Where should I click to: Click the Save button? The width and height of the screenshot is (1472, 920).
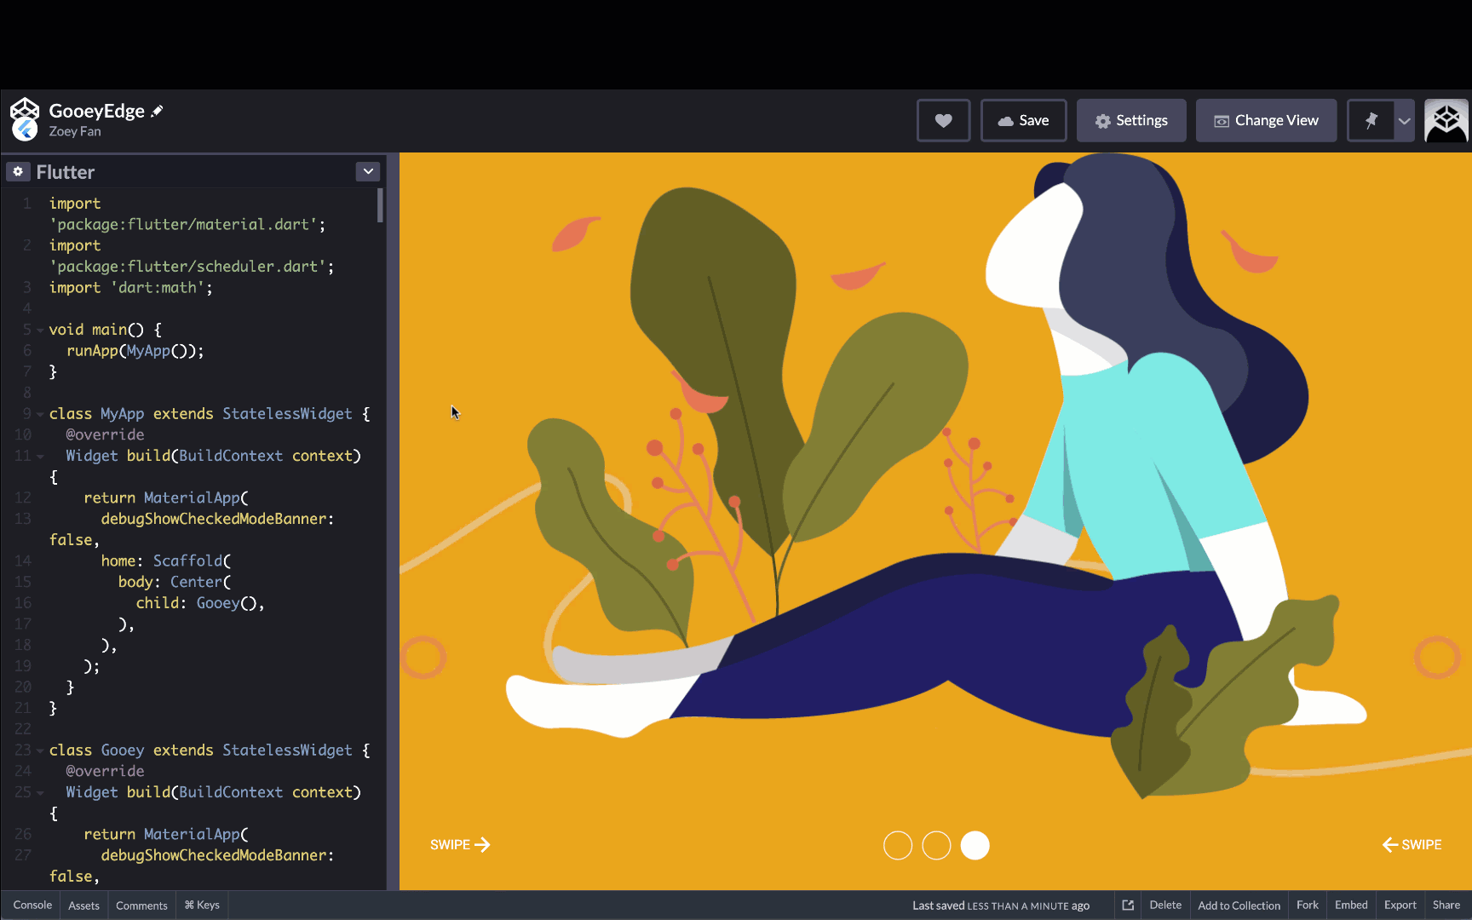coord(1023,121)
